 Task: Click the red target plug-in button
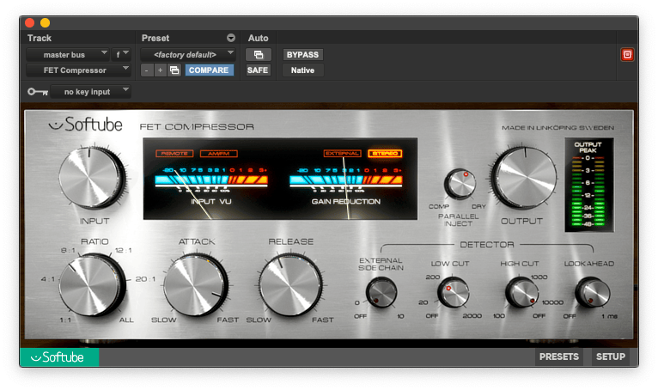click(627, 55)
